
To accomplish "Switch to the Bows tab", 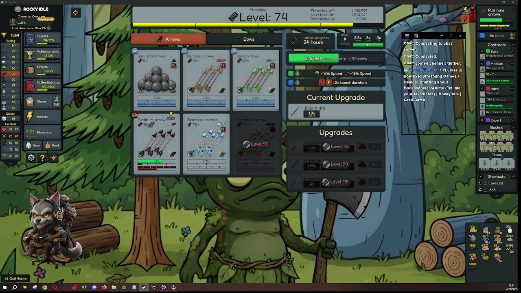I will click(x=245, y=39).
